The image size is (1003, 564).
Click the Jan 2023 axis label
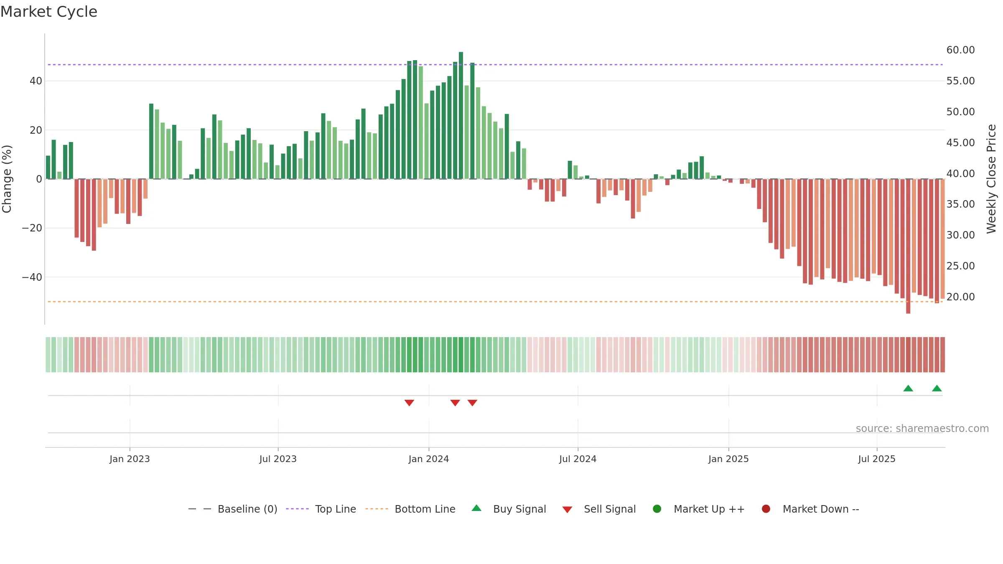click(130, 459)
